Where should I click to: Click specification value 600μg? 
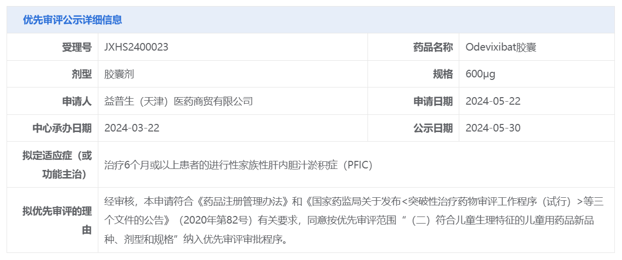[481, 74]
